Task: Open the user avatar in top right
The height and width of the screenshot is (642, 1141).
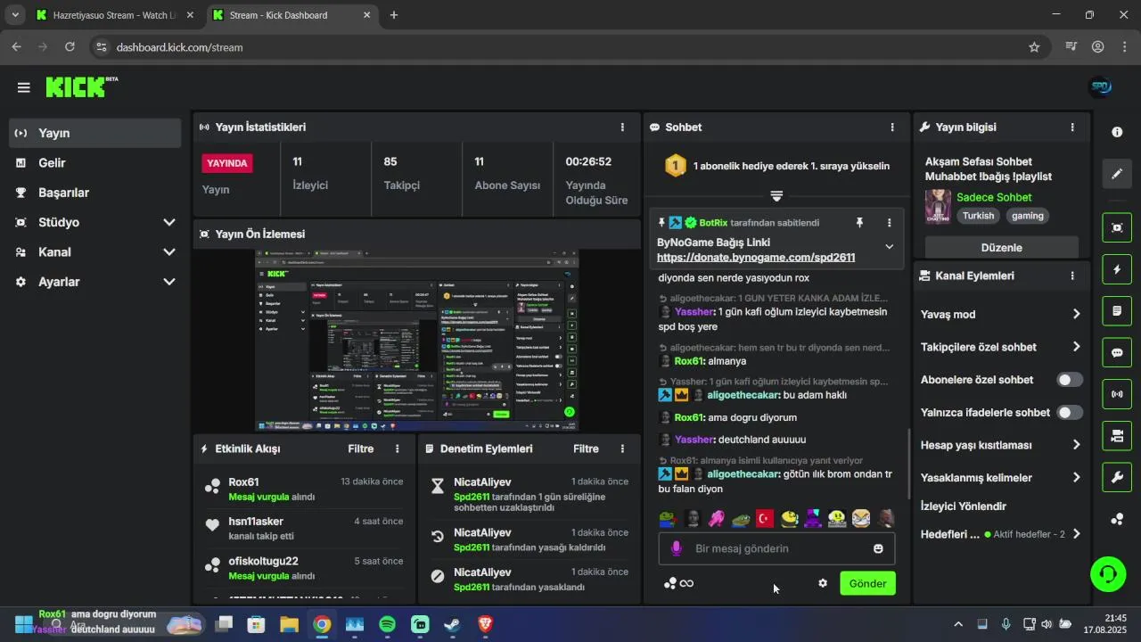Action: coord(1101,87)
